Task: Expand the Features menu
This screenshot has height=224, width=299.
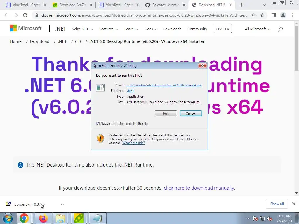Action: pyautogui.click(x=109, y=29)
